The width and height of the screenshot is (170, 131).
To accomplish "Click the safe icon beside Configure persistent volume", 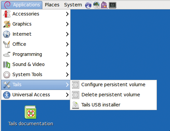I will (76, 85).
